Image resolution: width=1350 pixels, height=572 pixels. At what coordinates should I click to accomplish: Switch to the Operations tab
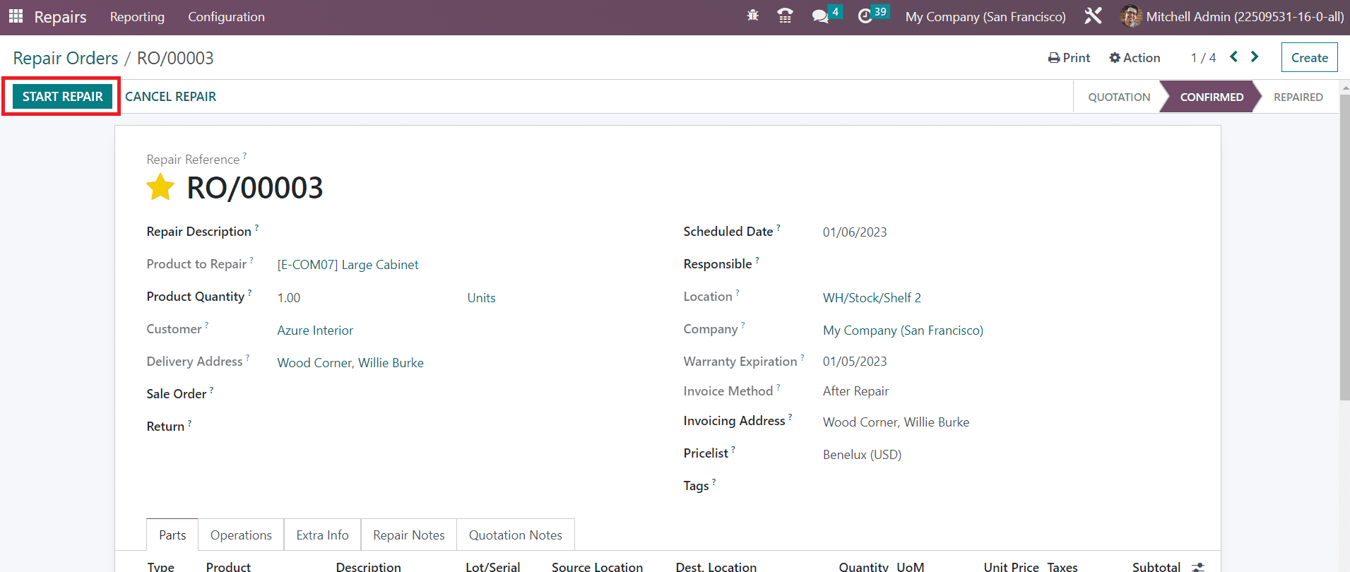coord(241,535)
